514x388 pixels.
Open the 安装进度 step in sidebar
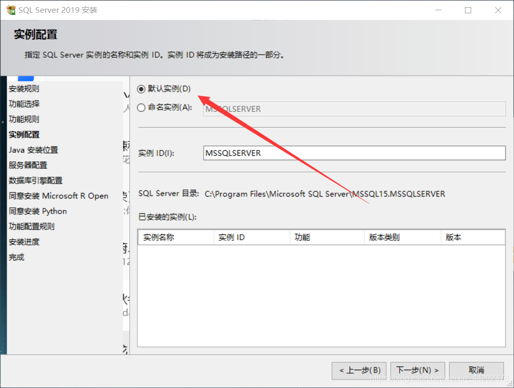tap(24, 241)
